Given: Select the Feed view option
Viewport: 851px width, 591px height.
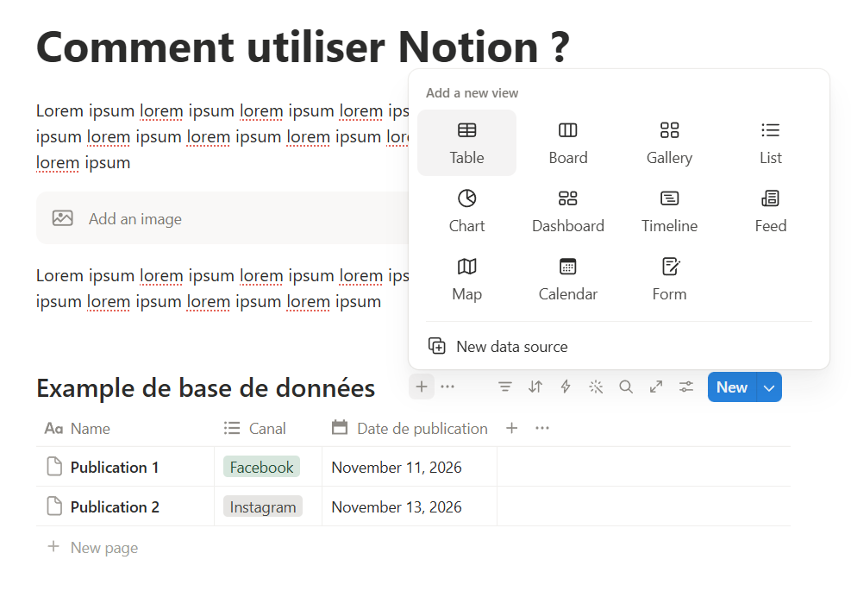Looking at the screenshot, I should [x=770, y=211].
